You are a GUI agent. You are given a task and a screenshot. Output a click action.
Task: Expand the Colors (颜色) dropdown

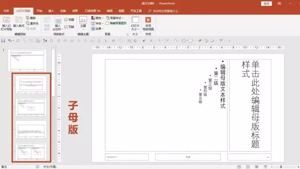pos(97,18)
